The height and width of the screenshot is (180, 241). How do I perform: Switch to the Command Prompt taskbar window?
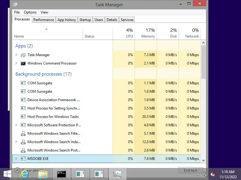pyautogui.click(x=62, y=174)
